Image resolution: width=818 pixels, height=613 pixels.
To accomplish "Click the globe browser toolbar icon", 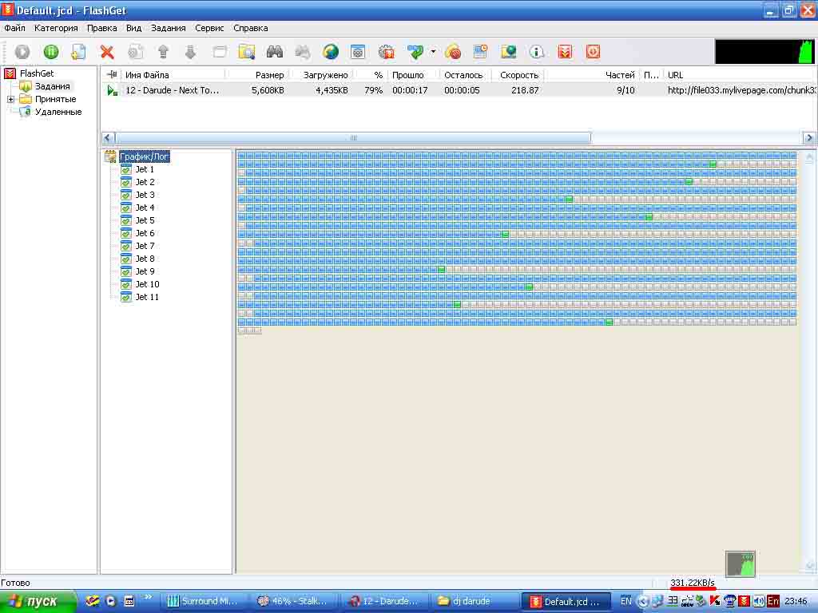I will 331,52.
